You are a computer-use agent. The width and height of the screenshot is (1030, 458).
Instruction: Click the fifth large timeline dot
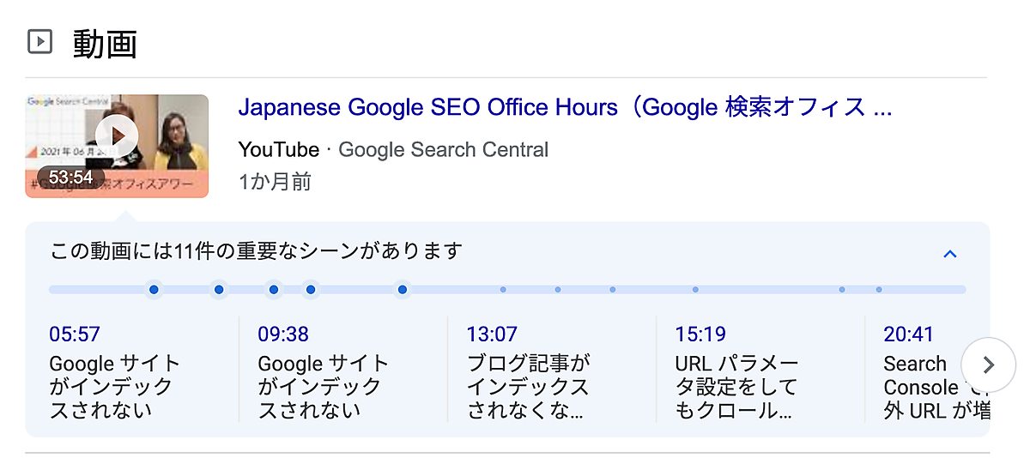coord(402,290)
